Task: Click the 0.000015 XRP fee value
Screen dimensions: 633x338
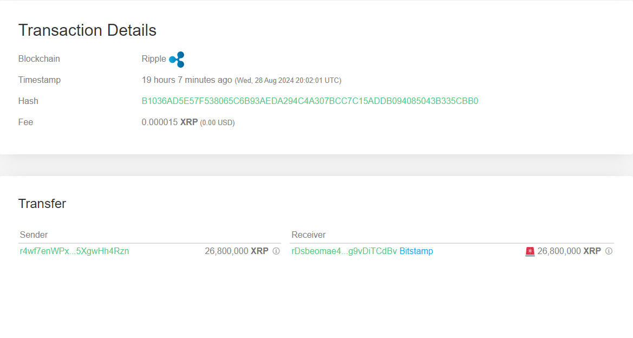Action: pyautogui.click(x=169, y=122)
